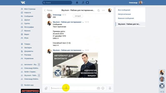Open Друзья in the sidebar

[27, 20]
